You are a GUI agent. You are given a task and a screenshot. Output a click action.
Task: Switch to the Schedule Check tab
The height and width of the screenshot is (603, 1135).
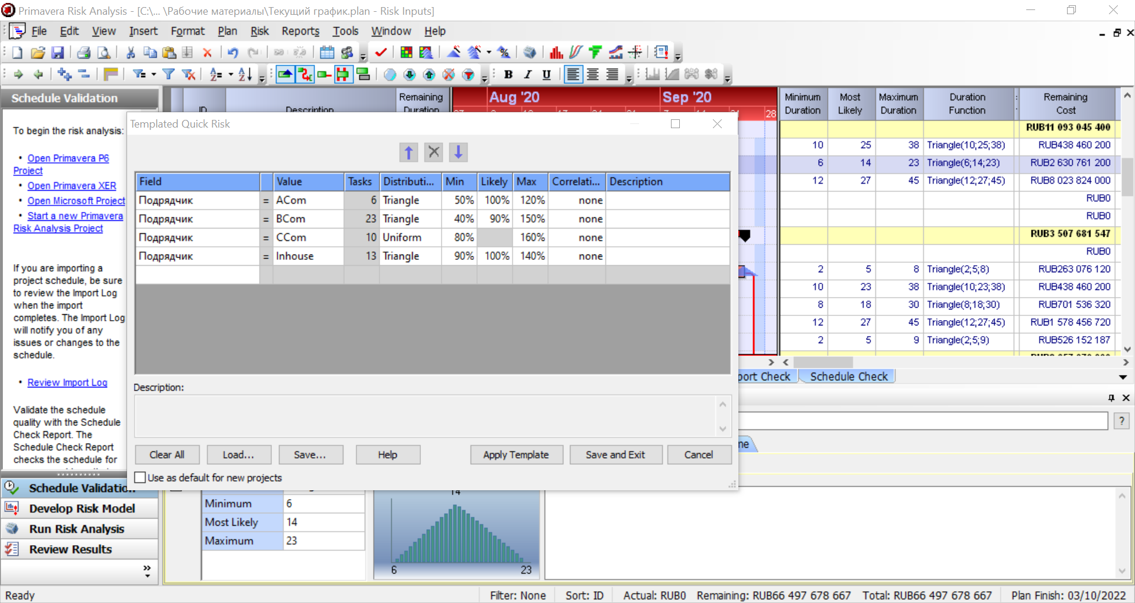tap(848, 377)
